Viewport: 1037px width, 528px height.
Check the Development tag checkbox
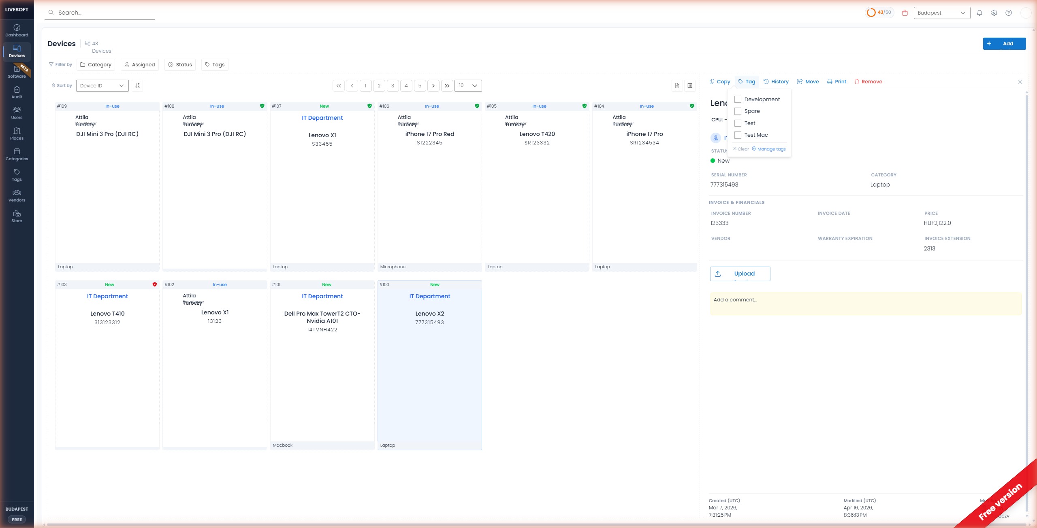click(x=738, y=99)
